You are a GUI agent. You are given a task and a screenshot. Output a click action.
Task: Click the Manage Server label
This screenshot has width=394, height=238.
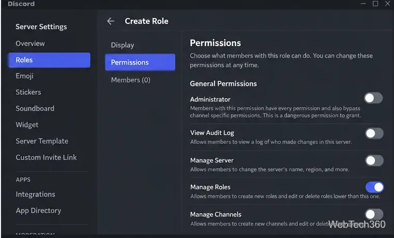(x=212, y=160)
